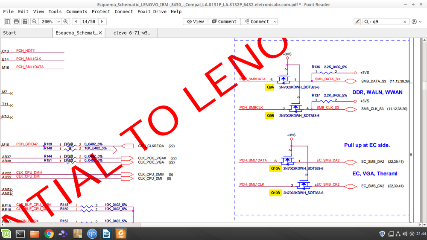Open the qBittorrent taskbar icon

pyautogui.click(x=92, y=234)
